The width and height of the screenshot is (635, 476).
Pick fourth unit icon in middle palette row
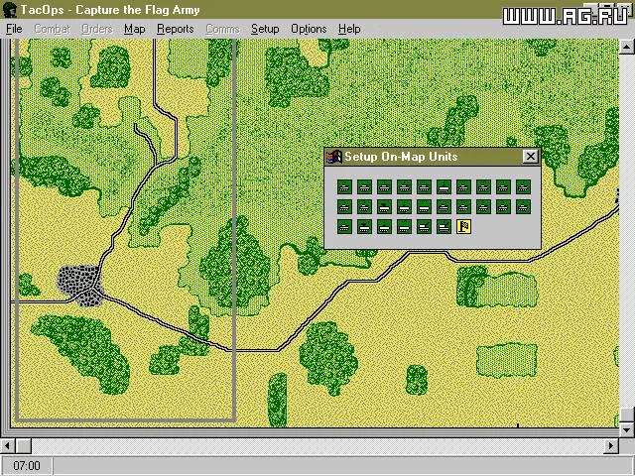(x=404, y=207)
